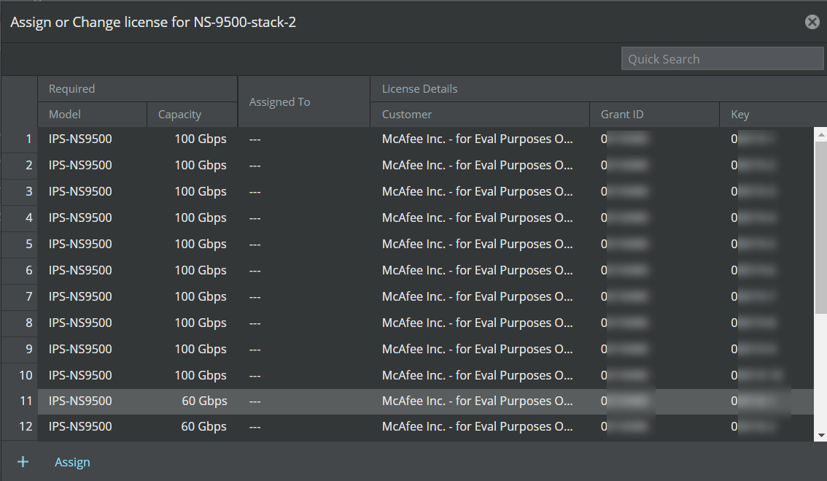Click IPS-NS9500 model in row 9
Viewport: 827px width, 481px height.
click(80, 349)
